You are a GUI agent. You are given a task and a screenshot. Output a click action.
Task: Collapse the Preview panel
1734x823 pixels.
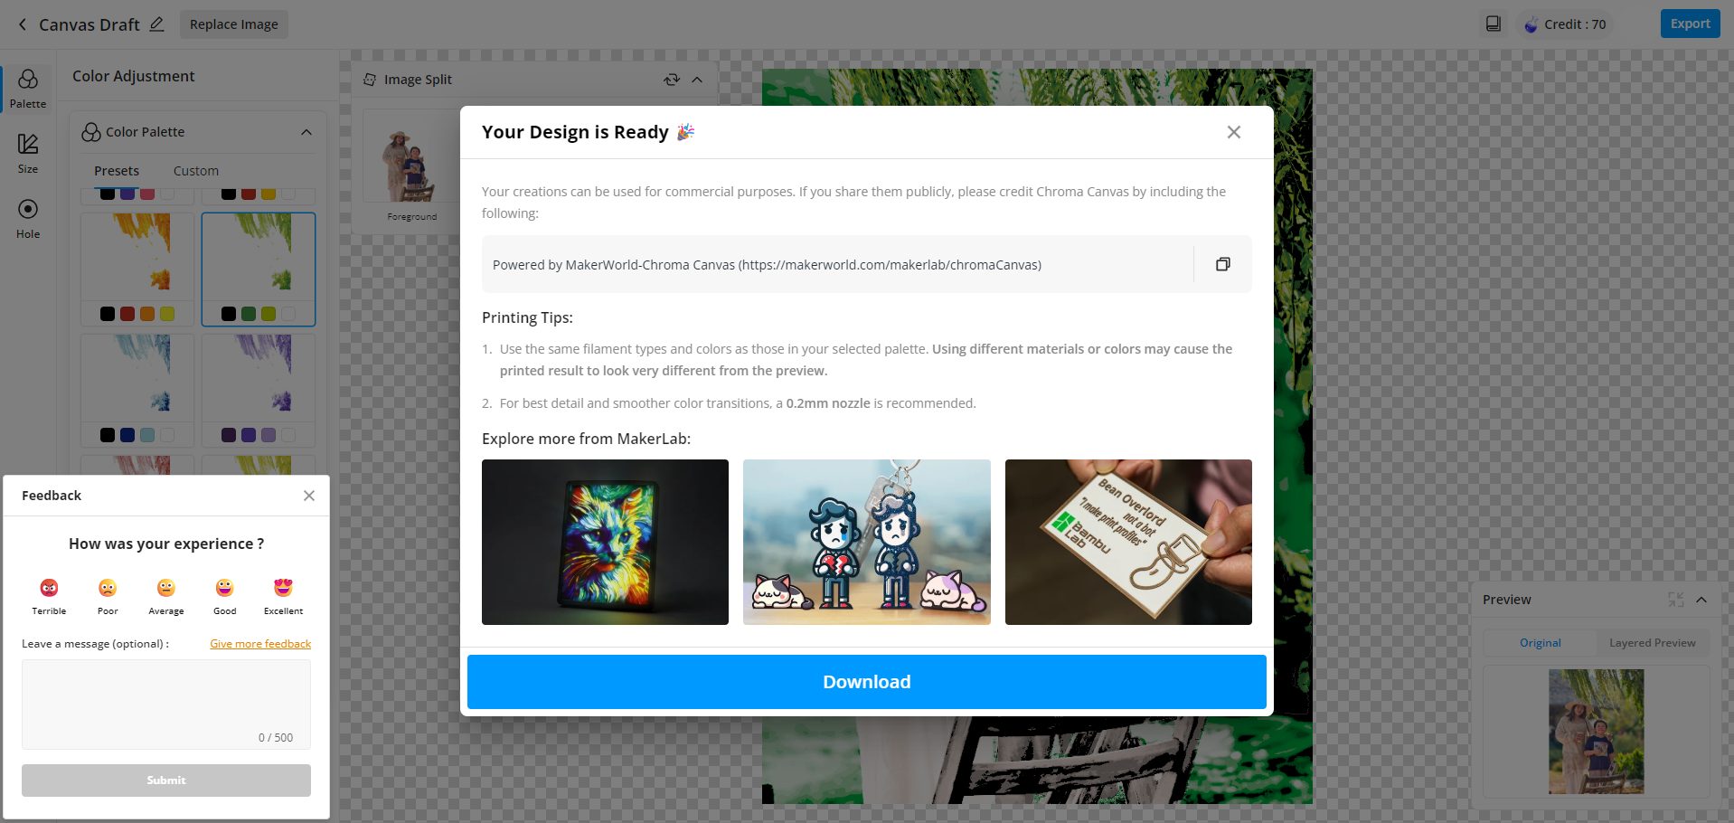(1701, 600)
